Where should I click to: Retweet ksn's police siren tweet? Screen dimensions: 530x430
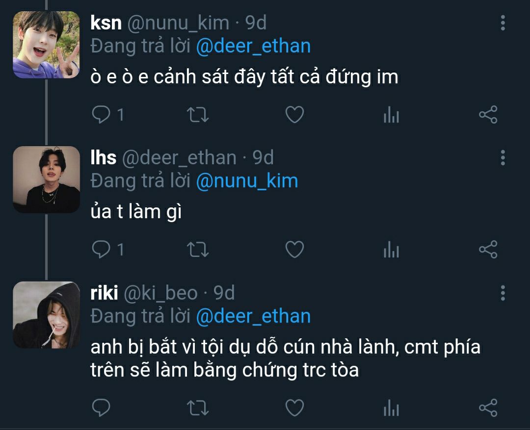click(198, 115)
